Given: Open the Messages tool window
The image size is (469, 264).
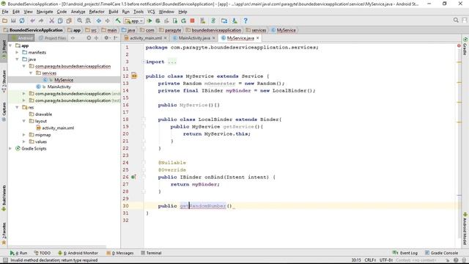Looking at the screenshot, I should (120, 253).
